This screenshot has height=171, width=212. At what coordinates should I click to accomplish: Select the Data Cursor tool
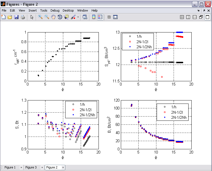tap(66, 17)
